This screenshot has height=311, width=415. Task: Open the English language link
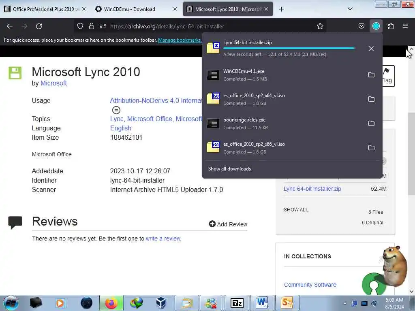tap(121, 128)
